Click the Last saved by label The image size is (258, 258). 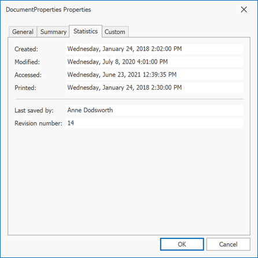34,110
